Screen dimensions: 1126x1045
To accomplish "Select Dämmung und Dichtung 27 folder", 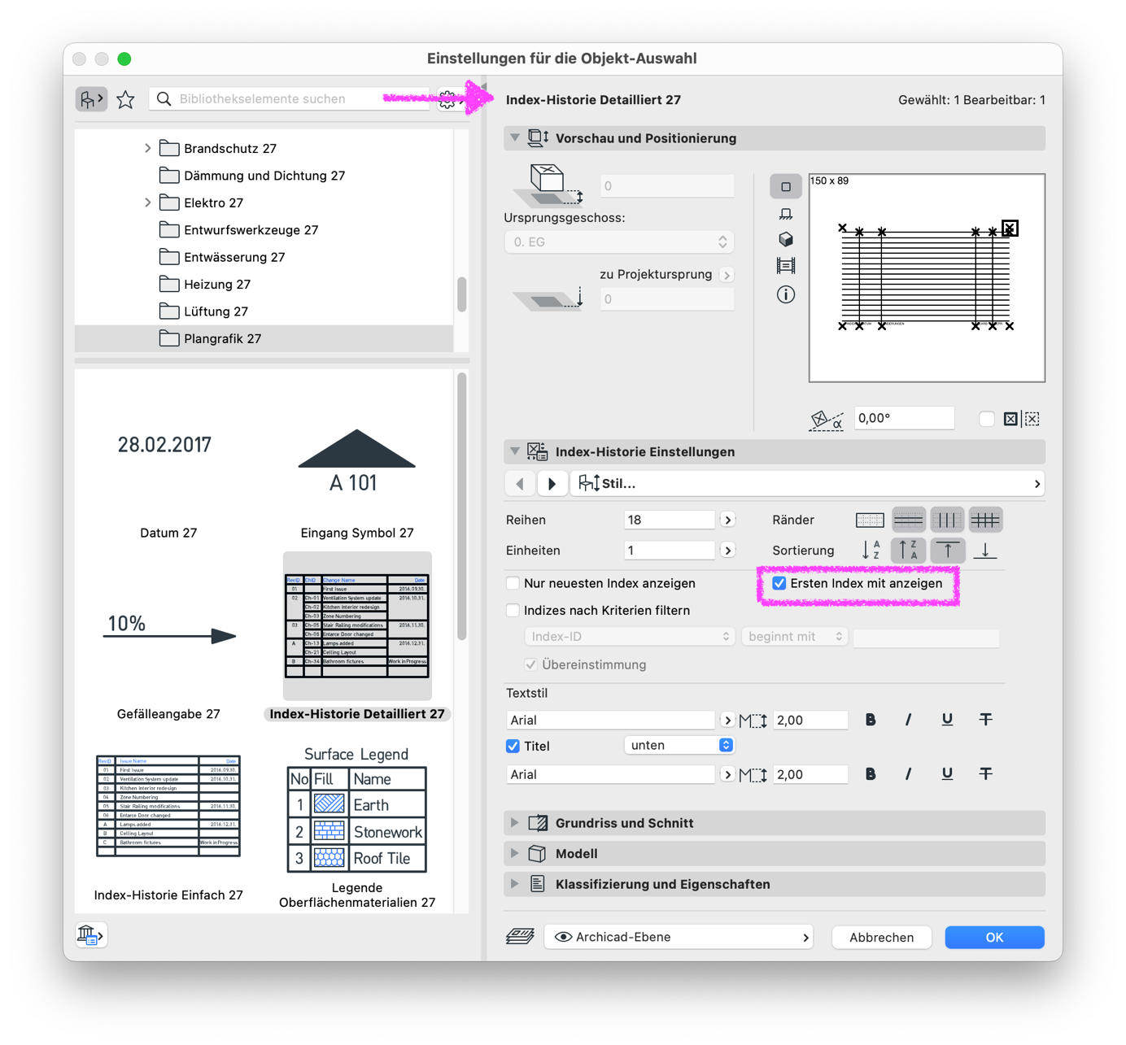I will tap(264, 176).
